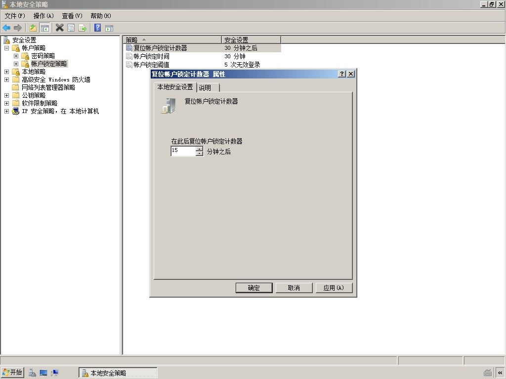The height and width of the screenshot is (379, 506).
Task: Decrease minutes with the spinner down arrow
Action: tap(200, 153)
